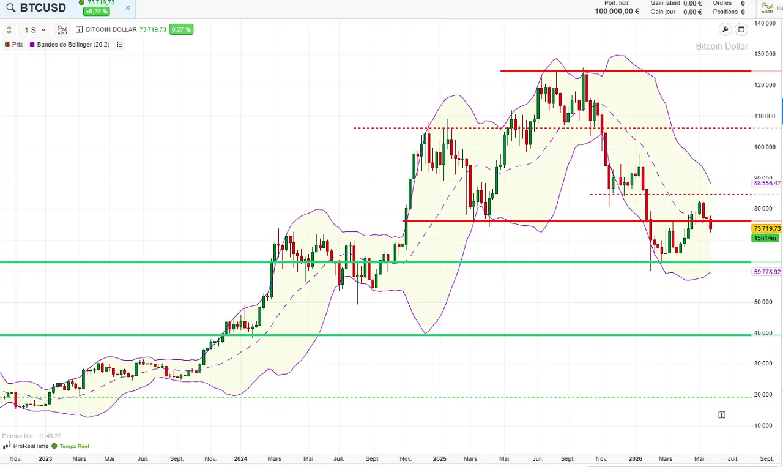
Task: Click the detach chart window icon
Action: point(741,29)
